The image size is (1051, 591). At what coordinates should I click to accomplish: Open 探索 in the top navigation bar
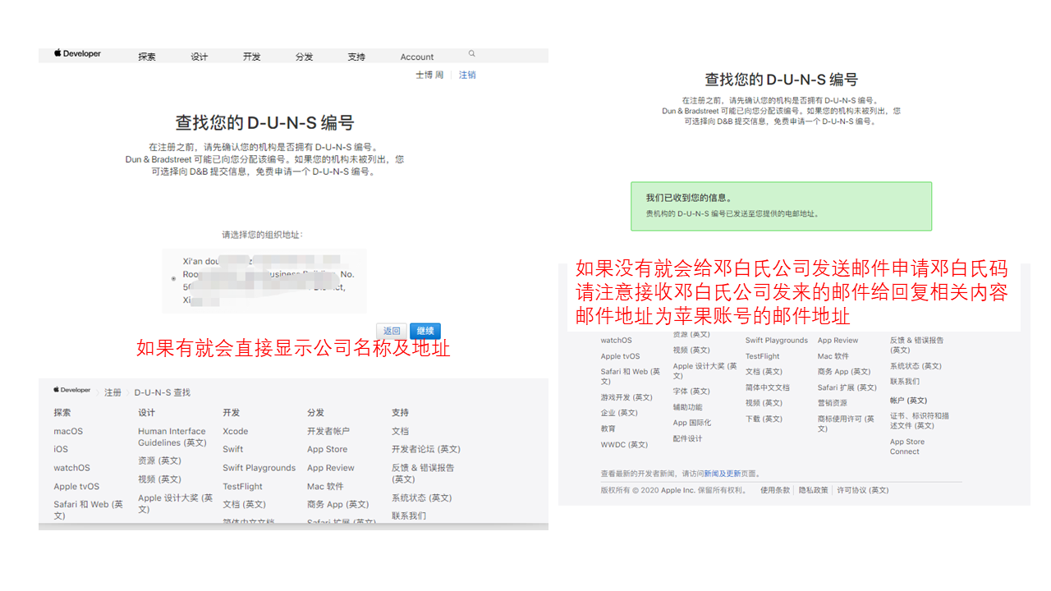coord(147,57)
